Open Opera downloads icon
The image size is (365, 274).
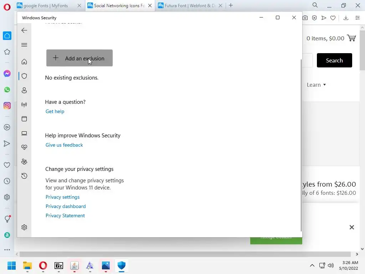coord(346,18)
